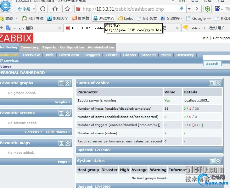Click the browser back button
This screenshot has height=188, width=230.
(24, 9)
